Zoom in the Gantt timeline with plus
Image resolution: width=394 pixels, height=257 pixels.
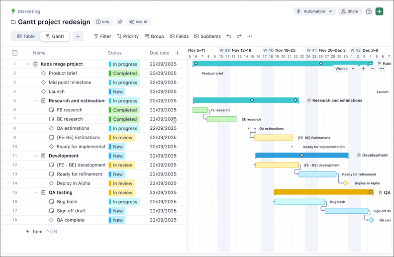click(x=363, y=69)
